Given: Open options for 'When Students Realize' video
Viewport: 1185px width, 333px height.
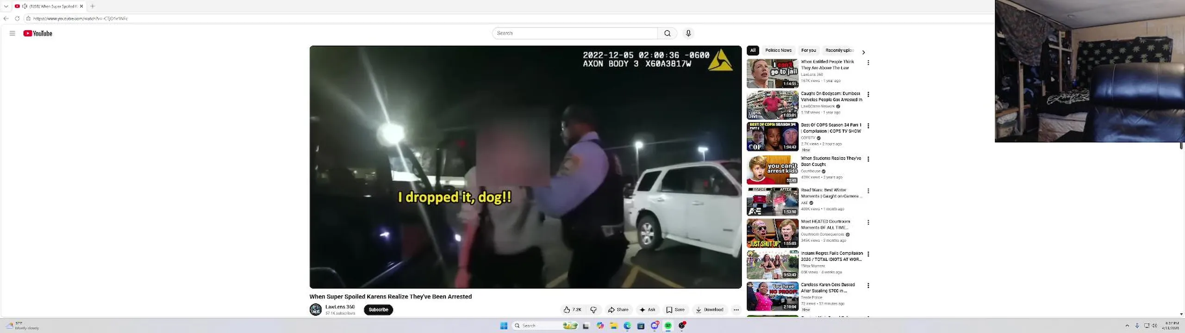Looking at the screenshot, I should [x=868, y=159].
